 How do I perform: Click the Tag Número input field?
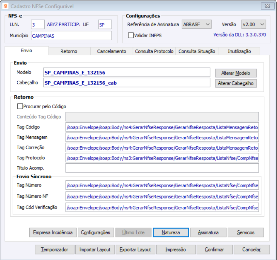click(162, 185)
